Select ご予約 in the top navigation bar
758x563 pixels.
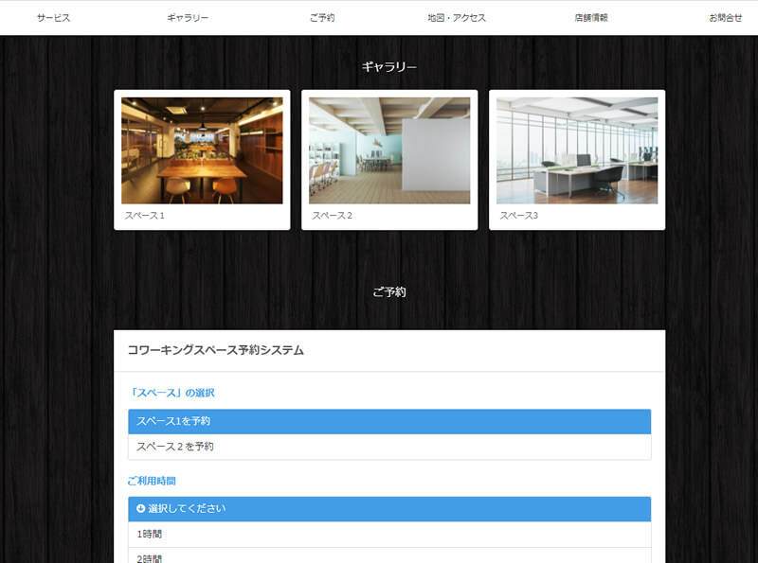[x=322, y=18]
